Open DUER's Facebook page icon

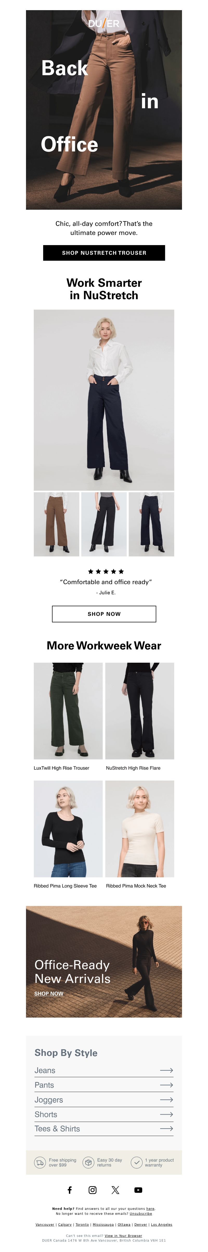pos(69,1190)
